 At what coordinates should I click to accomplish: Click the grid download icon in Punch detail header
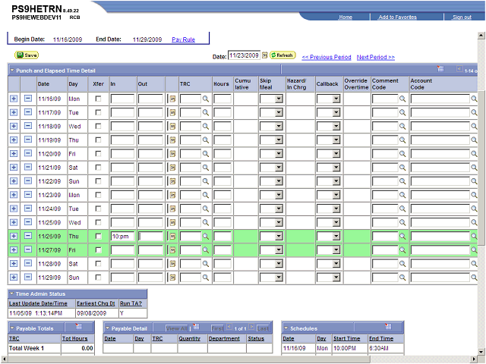(x=459, y=70)
